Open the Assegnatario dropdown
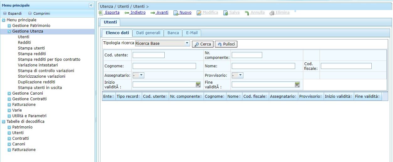393x162 pixels. click(141, 75)
